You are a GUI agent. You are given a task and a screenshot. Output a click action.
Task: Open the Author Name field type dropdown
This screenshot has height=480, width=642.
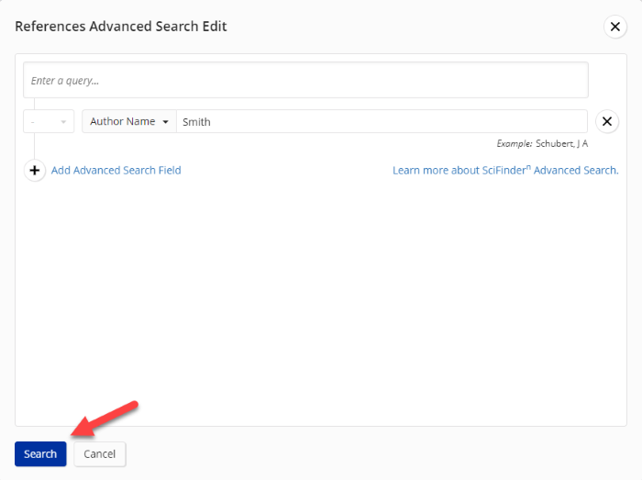pos(129,121)
